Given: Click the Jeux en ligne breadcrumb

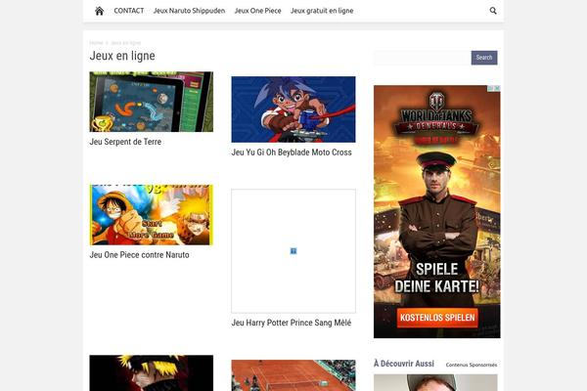Looking at the screenshot, I should pyautogui.click(x=126, y=43).
